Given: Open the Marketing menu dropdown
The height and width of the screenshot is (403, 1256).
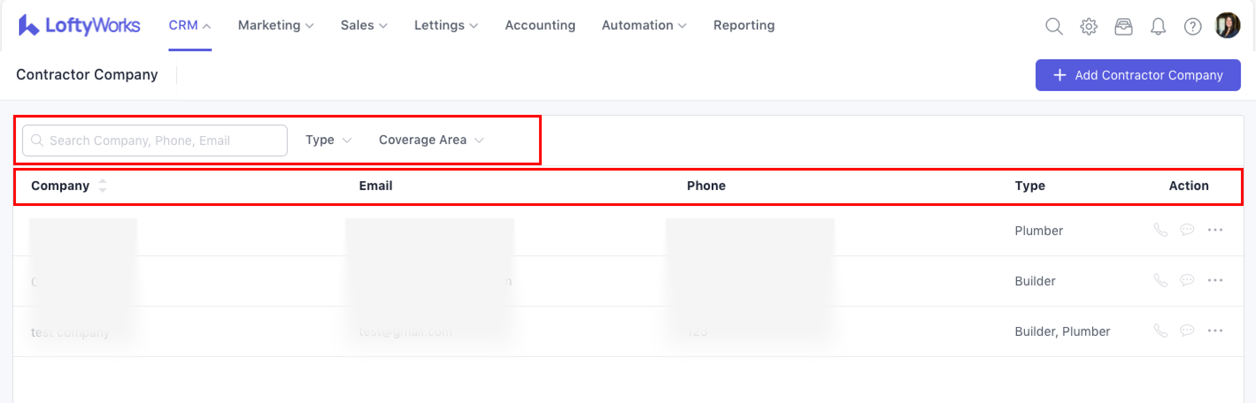Looking at the screenshot, I should click(x=275, y=25).
